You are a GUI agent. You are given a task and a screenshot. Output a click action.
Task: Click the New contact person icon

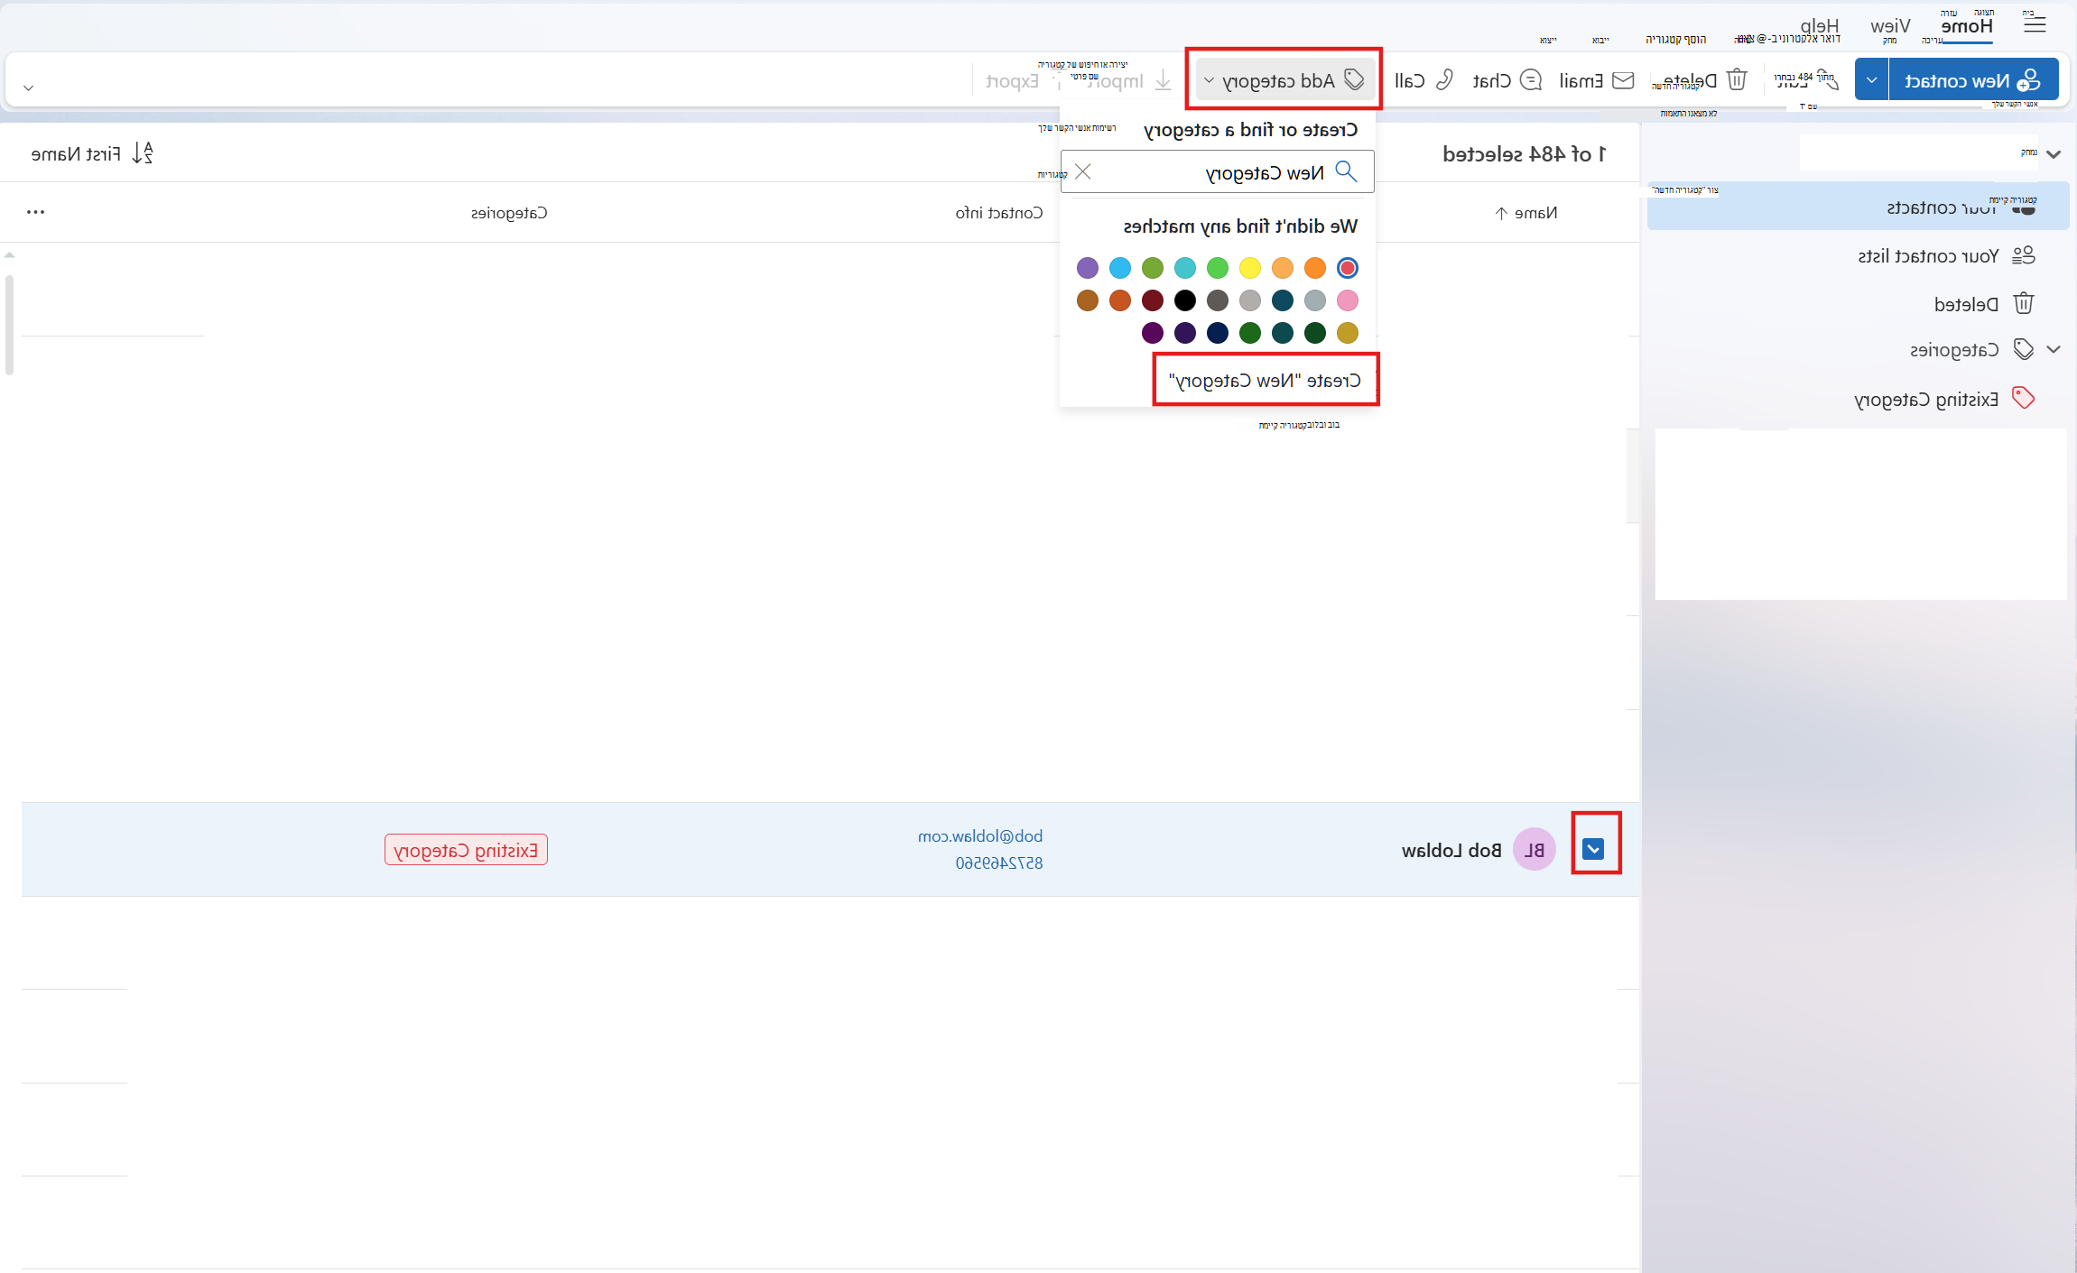click(2027, 80)
